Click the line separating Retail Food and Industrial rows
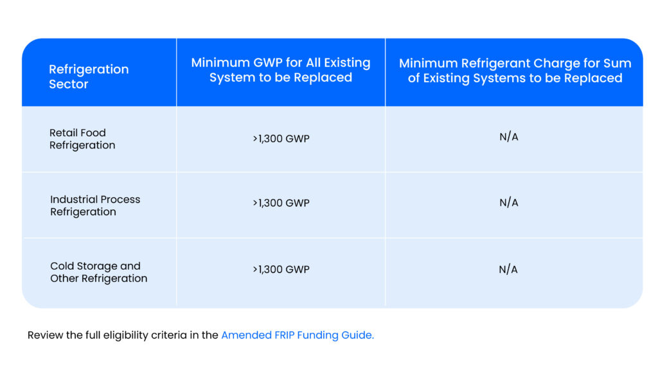Image resolution: width=658 pixels, height=370 pixels. point(332,172)
